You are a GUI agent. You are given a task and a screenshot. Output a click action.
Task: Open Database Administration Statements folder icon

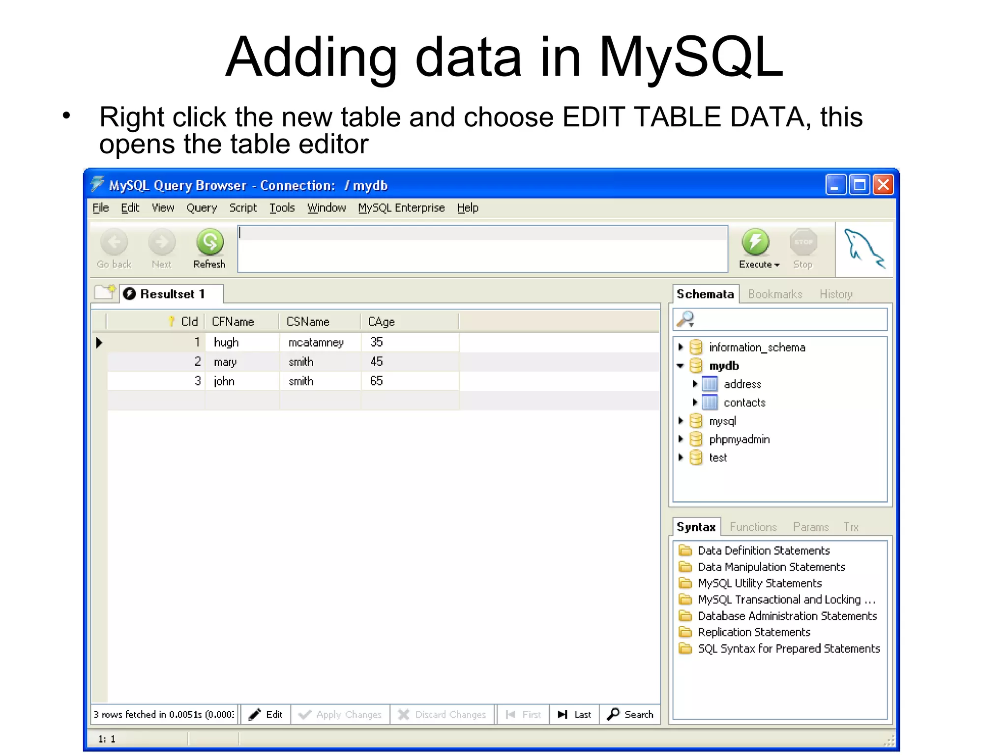coord(685,615)
